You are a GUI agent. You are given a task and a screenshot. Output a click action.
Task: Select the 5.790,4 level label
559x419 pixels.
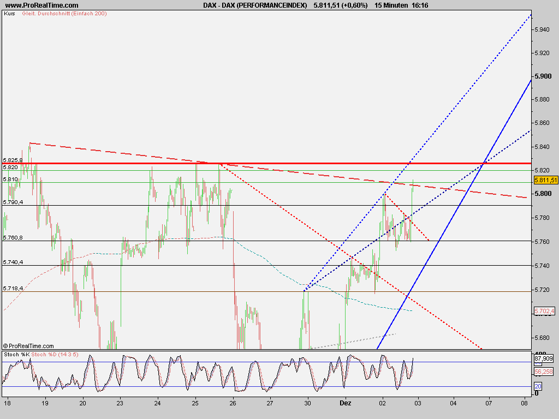(x=13, y=202)
